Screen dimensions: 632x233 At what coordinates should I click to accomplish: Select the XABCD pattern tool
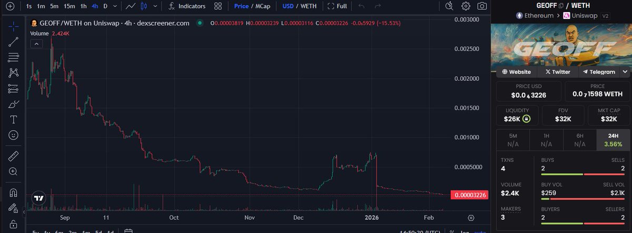[x=14, y=73]
